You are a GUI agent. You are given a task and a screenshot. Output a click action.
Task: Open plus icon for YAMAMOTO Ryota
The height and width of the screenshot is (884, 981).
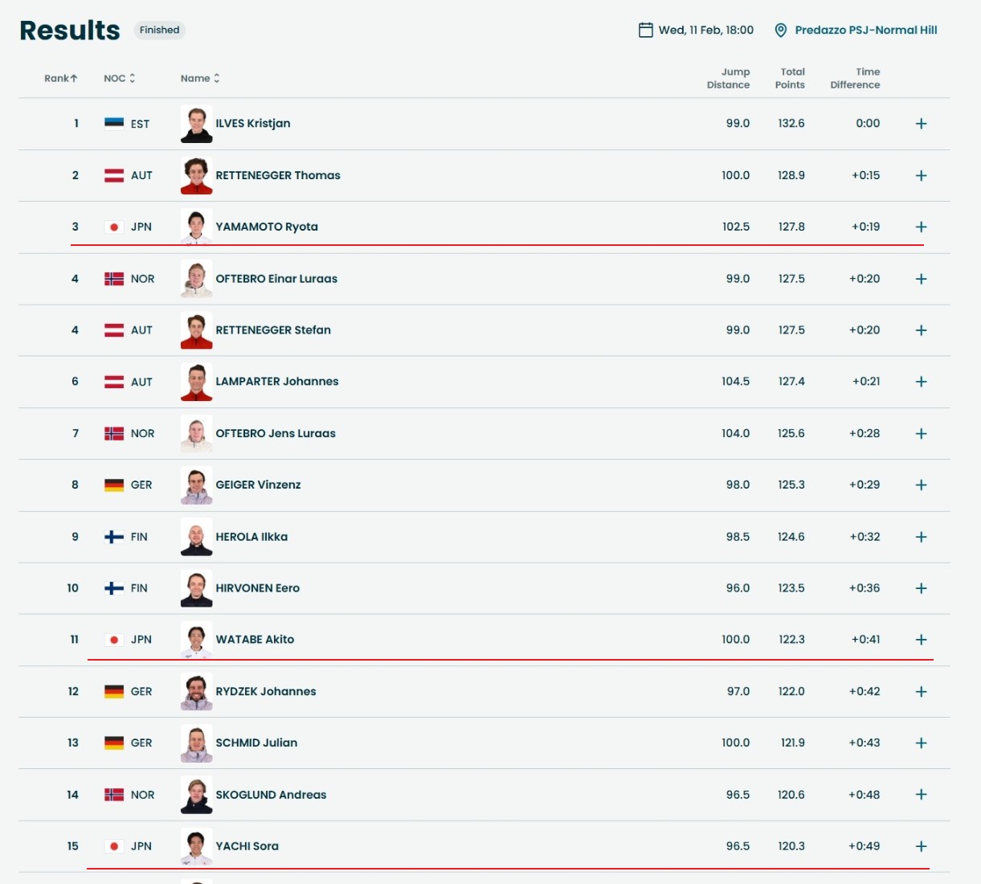pos(921,227)
